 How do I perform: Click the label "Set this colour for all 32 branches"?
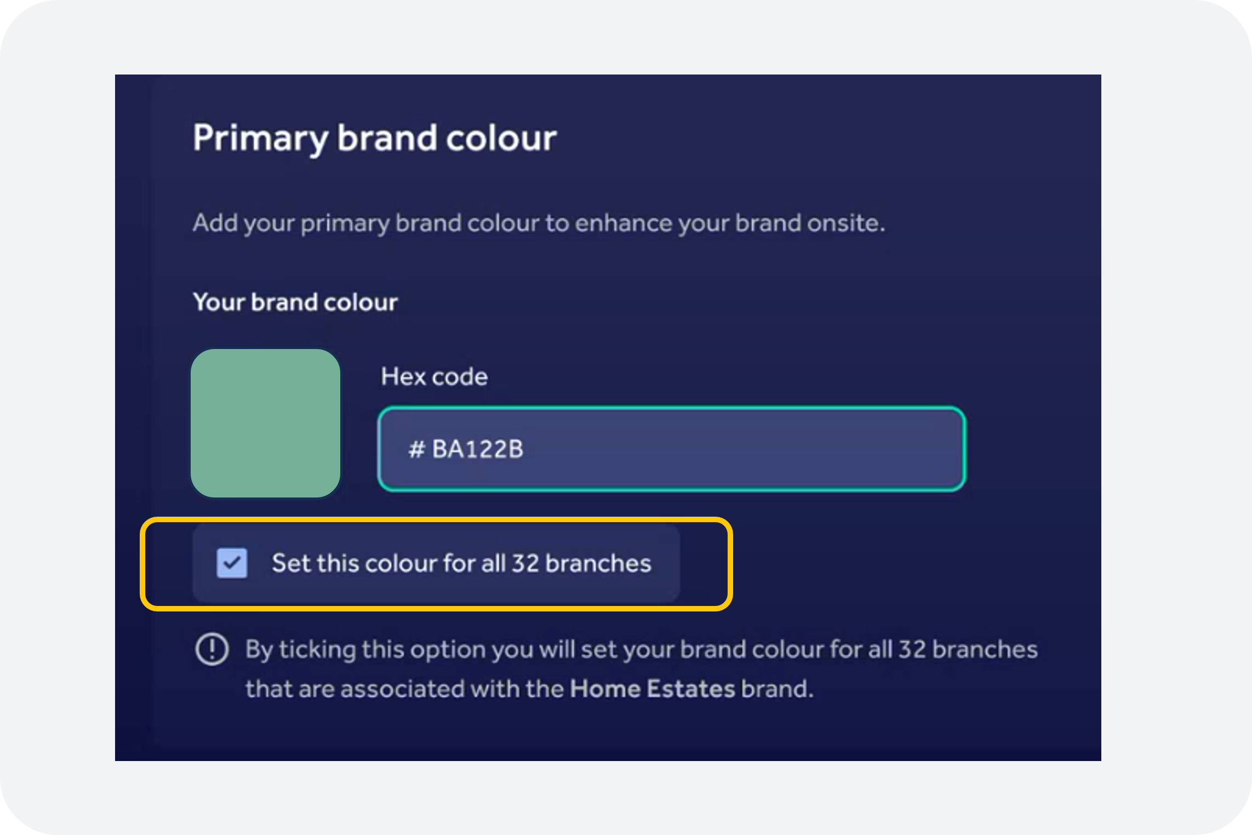point(461,563)
